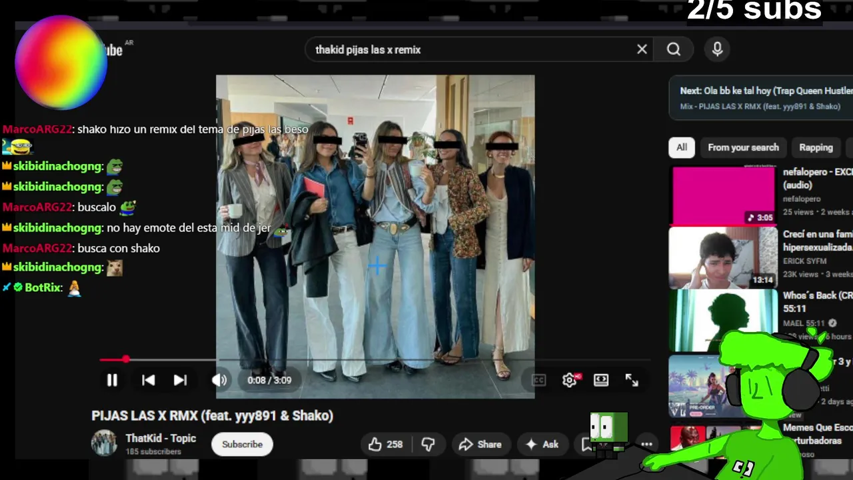
Task: Run search with the magnifier button
Action: (674, 49)
